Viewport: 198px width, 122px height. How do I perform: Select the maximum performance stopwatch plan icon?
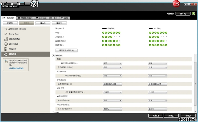(6, 54)
